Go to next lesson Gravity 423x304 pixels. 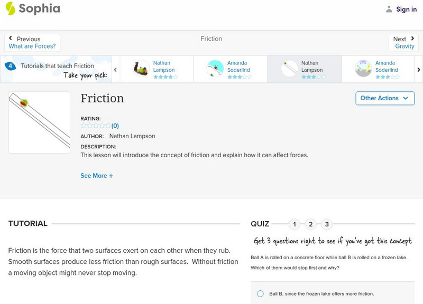[x=404, y=46]
